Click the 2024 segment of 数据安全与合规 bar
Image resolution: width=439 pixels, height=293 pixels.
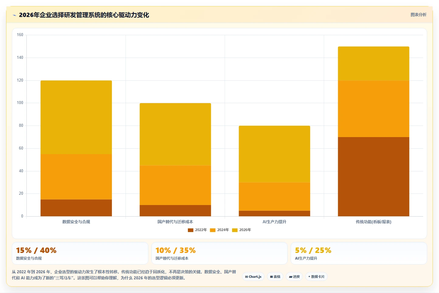[76, 177]
